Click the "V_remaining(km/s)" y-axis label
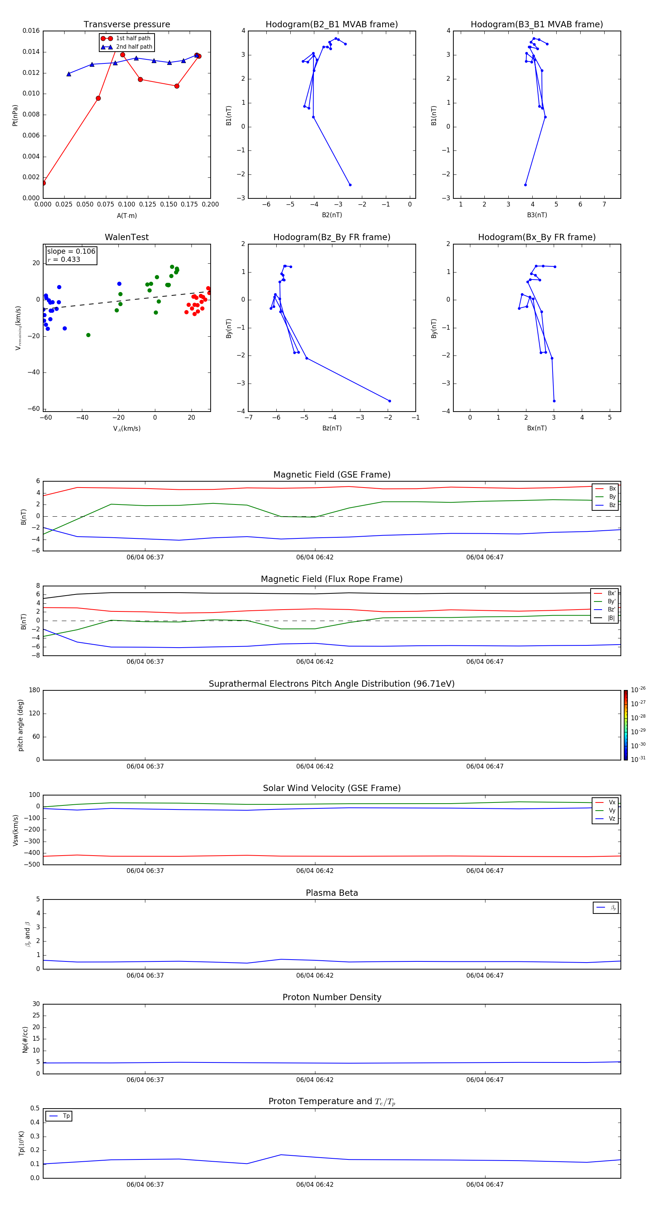Viewport: 664px width, 1217px height. click(x=18, y=328)
